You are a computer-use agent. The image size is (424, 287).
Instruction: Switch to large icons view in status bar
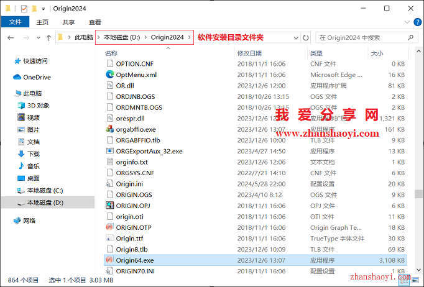click(415, 281)
